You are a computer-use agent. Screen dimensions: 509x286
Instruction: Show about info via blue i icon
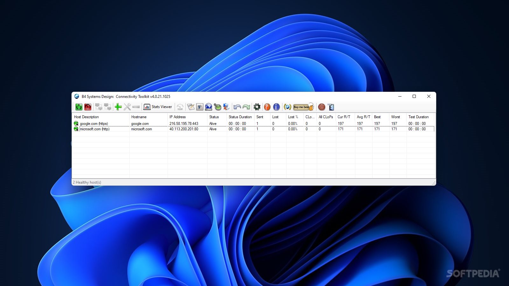coord(276,107)
